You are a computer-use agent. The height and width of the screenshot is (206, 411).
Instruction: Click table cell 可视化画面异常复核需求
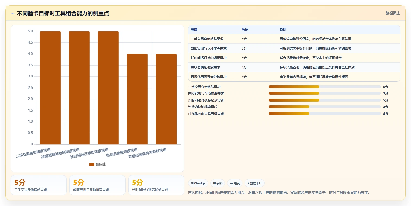(x=208, y=77)
